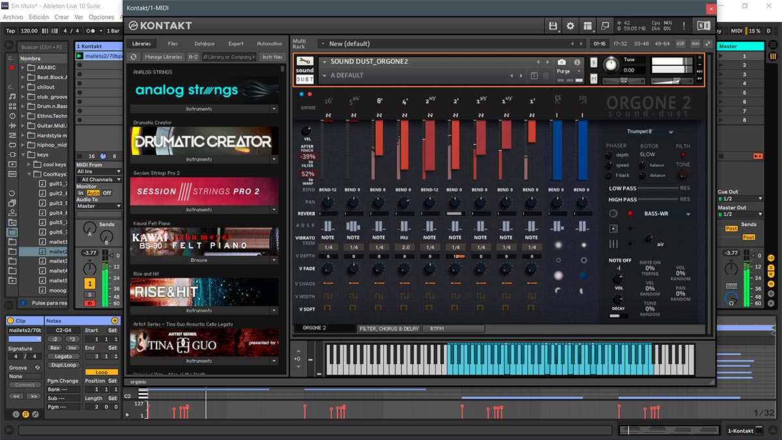Image resolution: width=782 pixels, height=440 pixels.
Task: Refresh Kontakt libraries list
Action: (134, 57)
